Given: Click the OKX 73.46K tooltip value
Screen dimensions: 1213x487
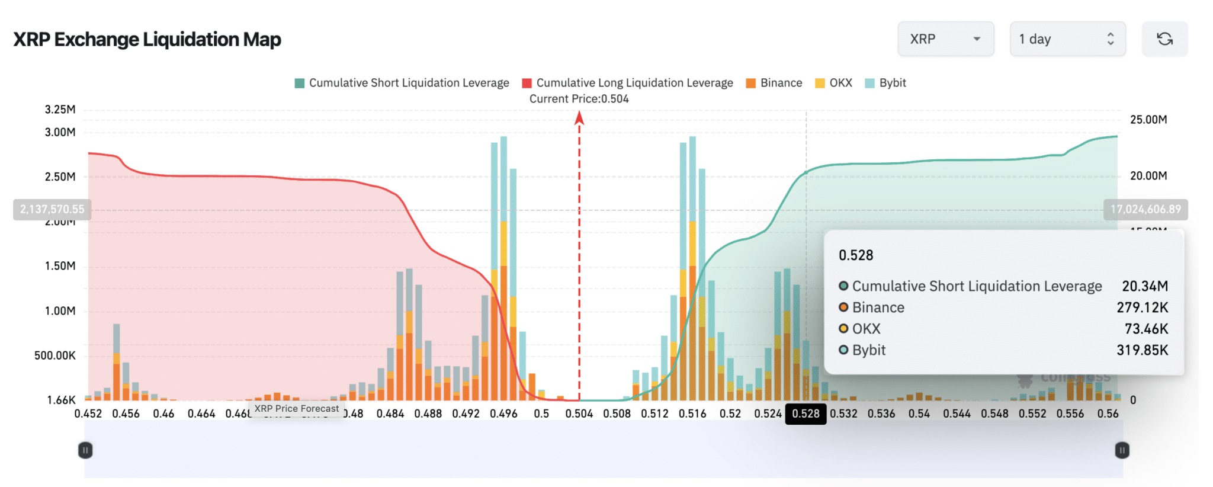Looking at the screenshot, I should click(x=1146, y=329).
